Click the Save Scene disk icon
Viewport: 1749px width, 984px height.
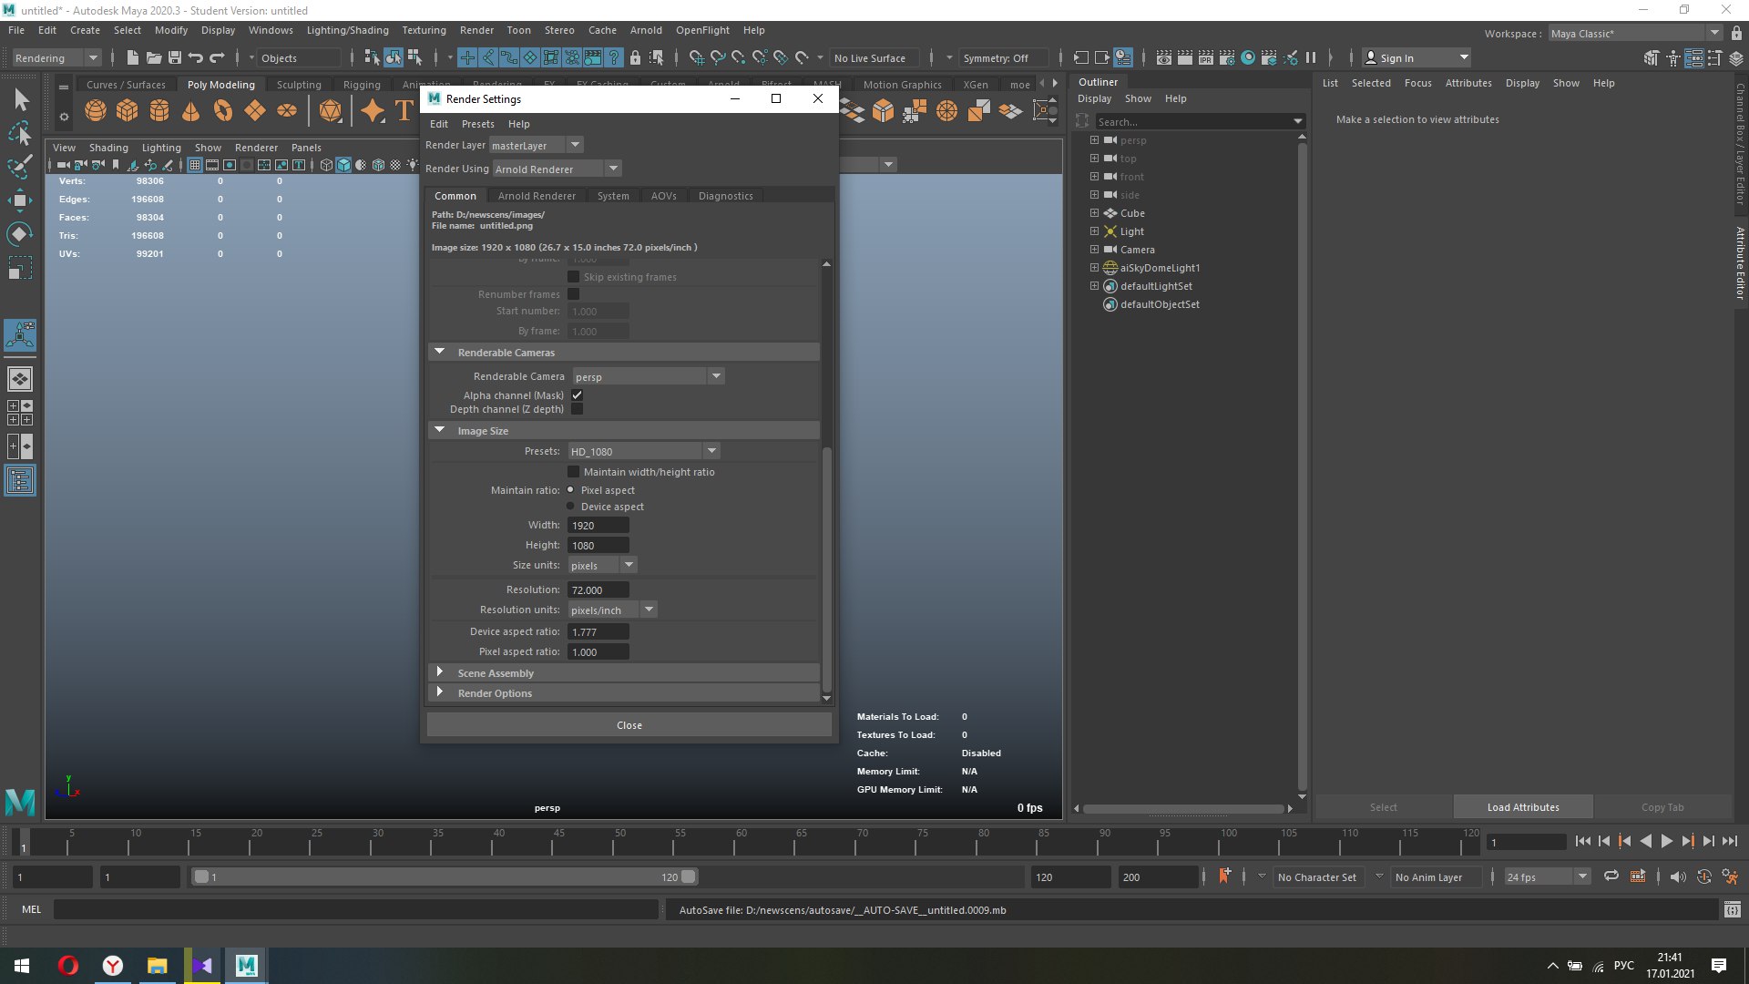pos(175,57)
